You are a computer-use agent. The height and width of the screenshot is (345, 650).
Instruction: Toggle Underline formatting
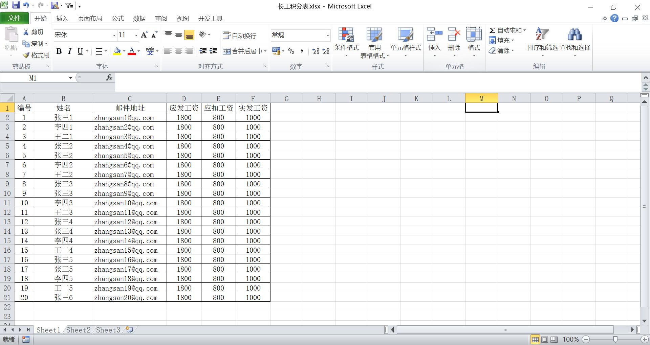pyautogui.click(x=80, y=51)
